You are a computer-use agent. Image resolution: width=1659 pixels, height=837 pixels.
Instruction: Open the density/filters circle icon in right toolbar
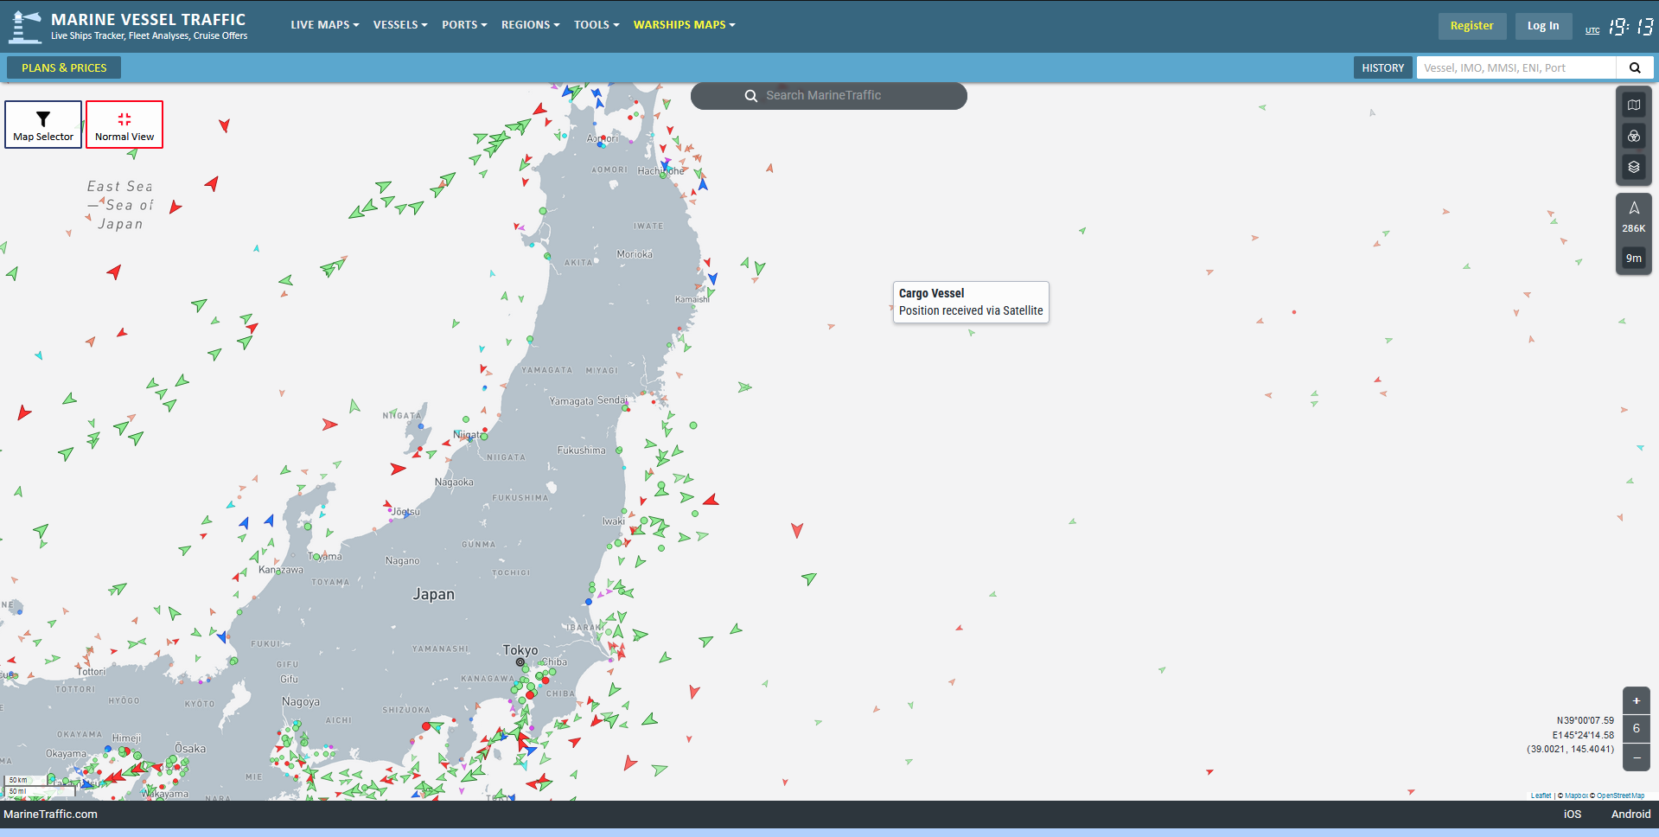pyautogui.click(x=1634, y=136)
